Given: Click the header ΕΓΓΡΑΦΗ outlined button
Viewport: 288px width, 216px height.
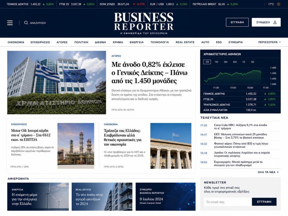Looking at the screenshot, I should tap(237, 22).
